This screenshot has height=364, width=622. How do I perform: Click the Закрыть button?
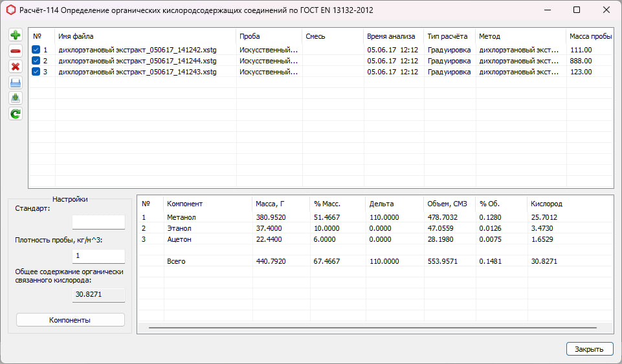[590, 349]
